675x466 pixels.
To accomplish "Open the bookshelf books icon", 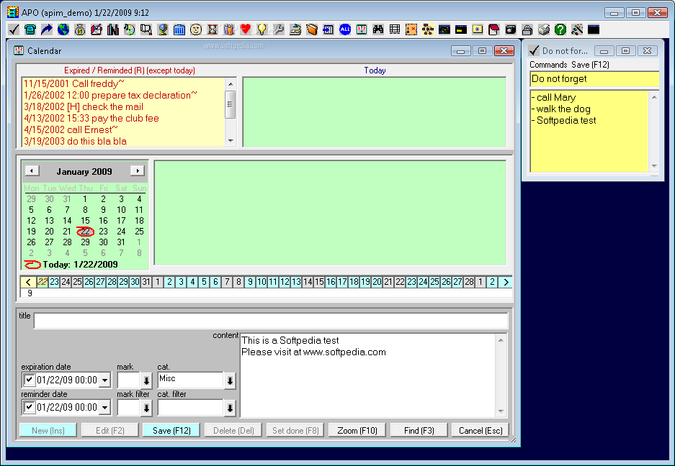I will click(x=113, y=29).
